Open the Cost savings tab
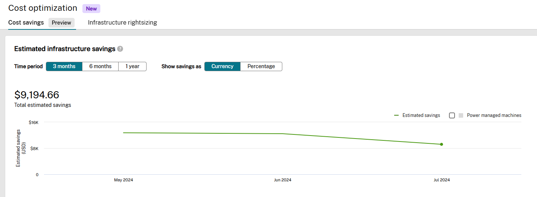Viewport: 537px width, 197px height. pyautogui.click(x=26, y=23)
